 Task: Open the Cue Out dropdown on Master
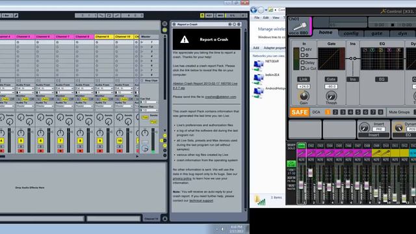pyautogui.click(x=149, y=102)
